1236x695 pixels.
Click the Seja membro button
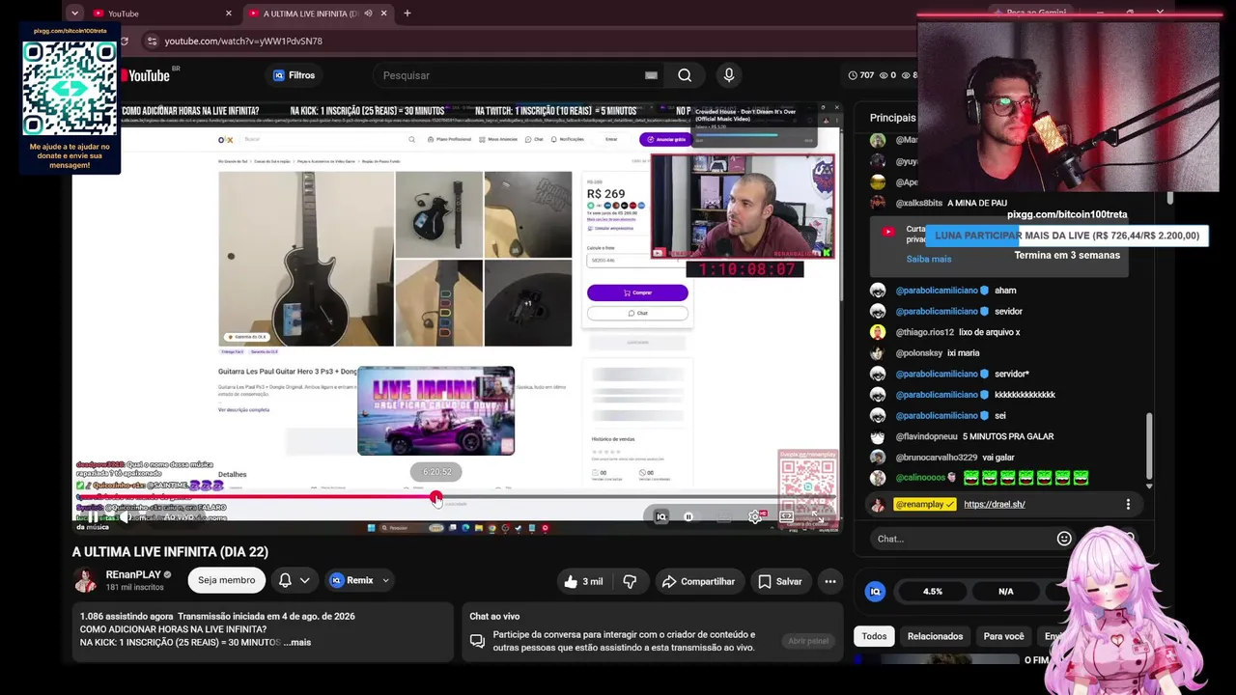227,580
